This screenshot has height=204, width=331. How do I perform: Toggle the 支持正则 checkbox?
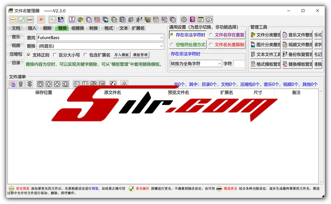pos(29,55)
